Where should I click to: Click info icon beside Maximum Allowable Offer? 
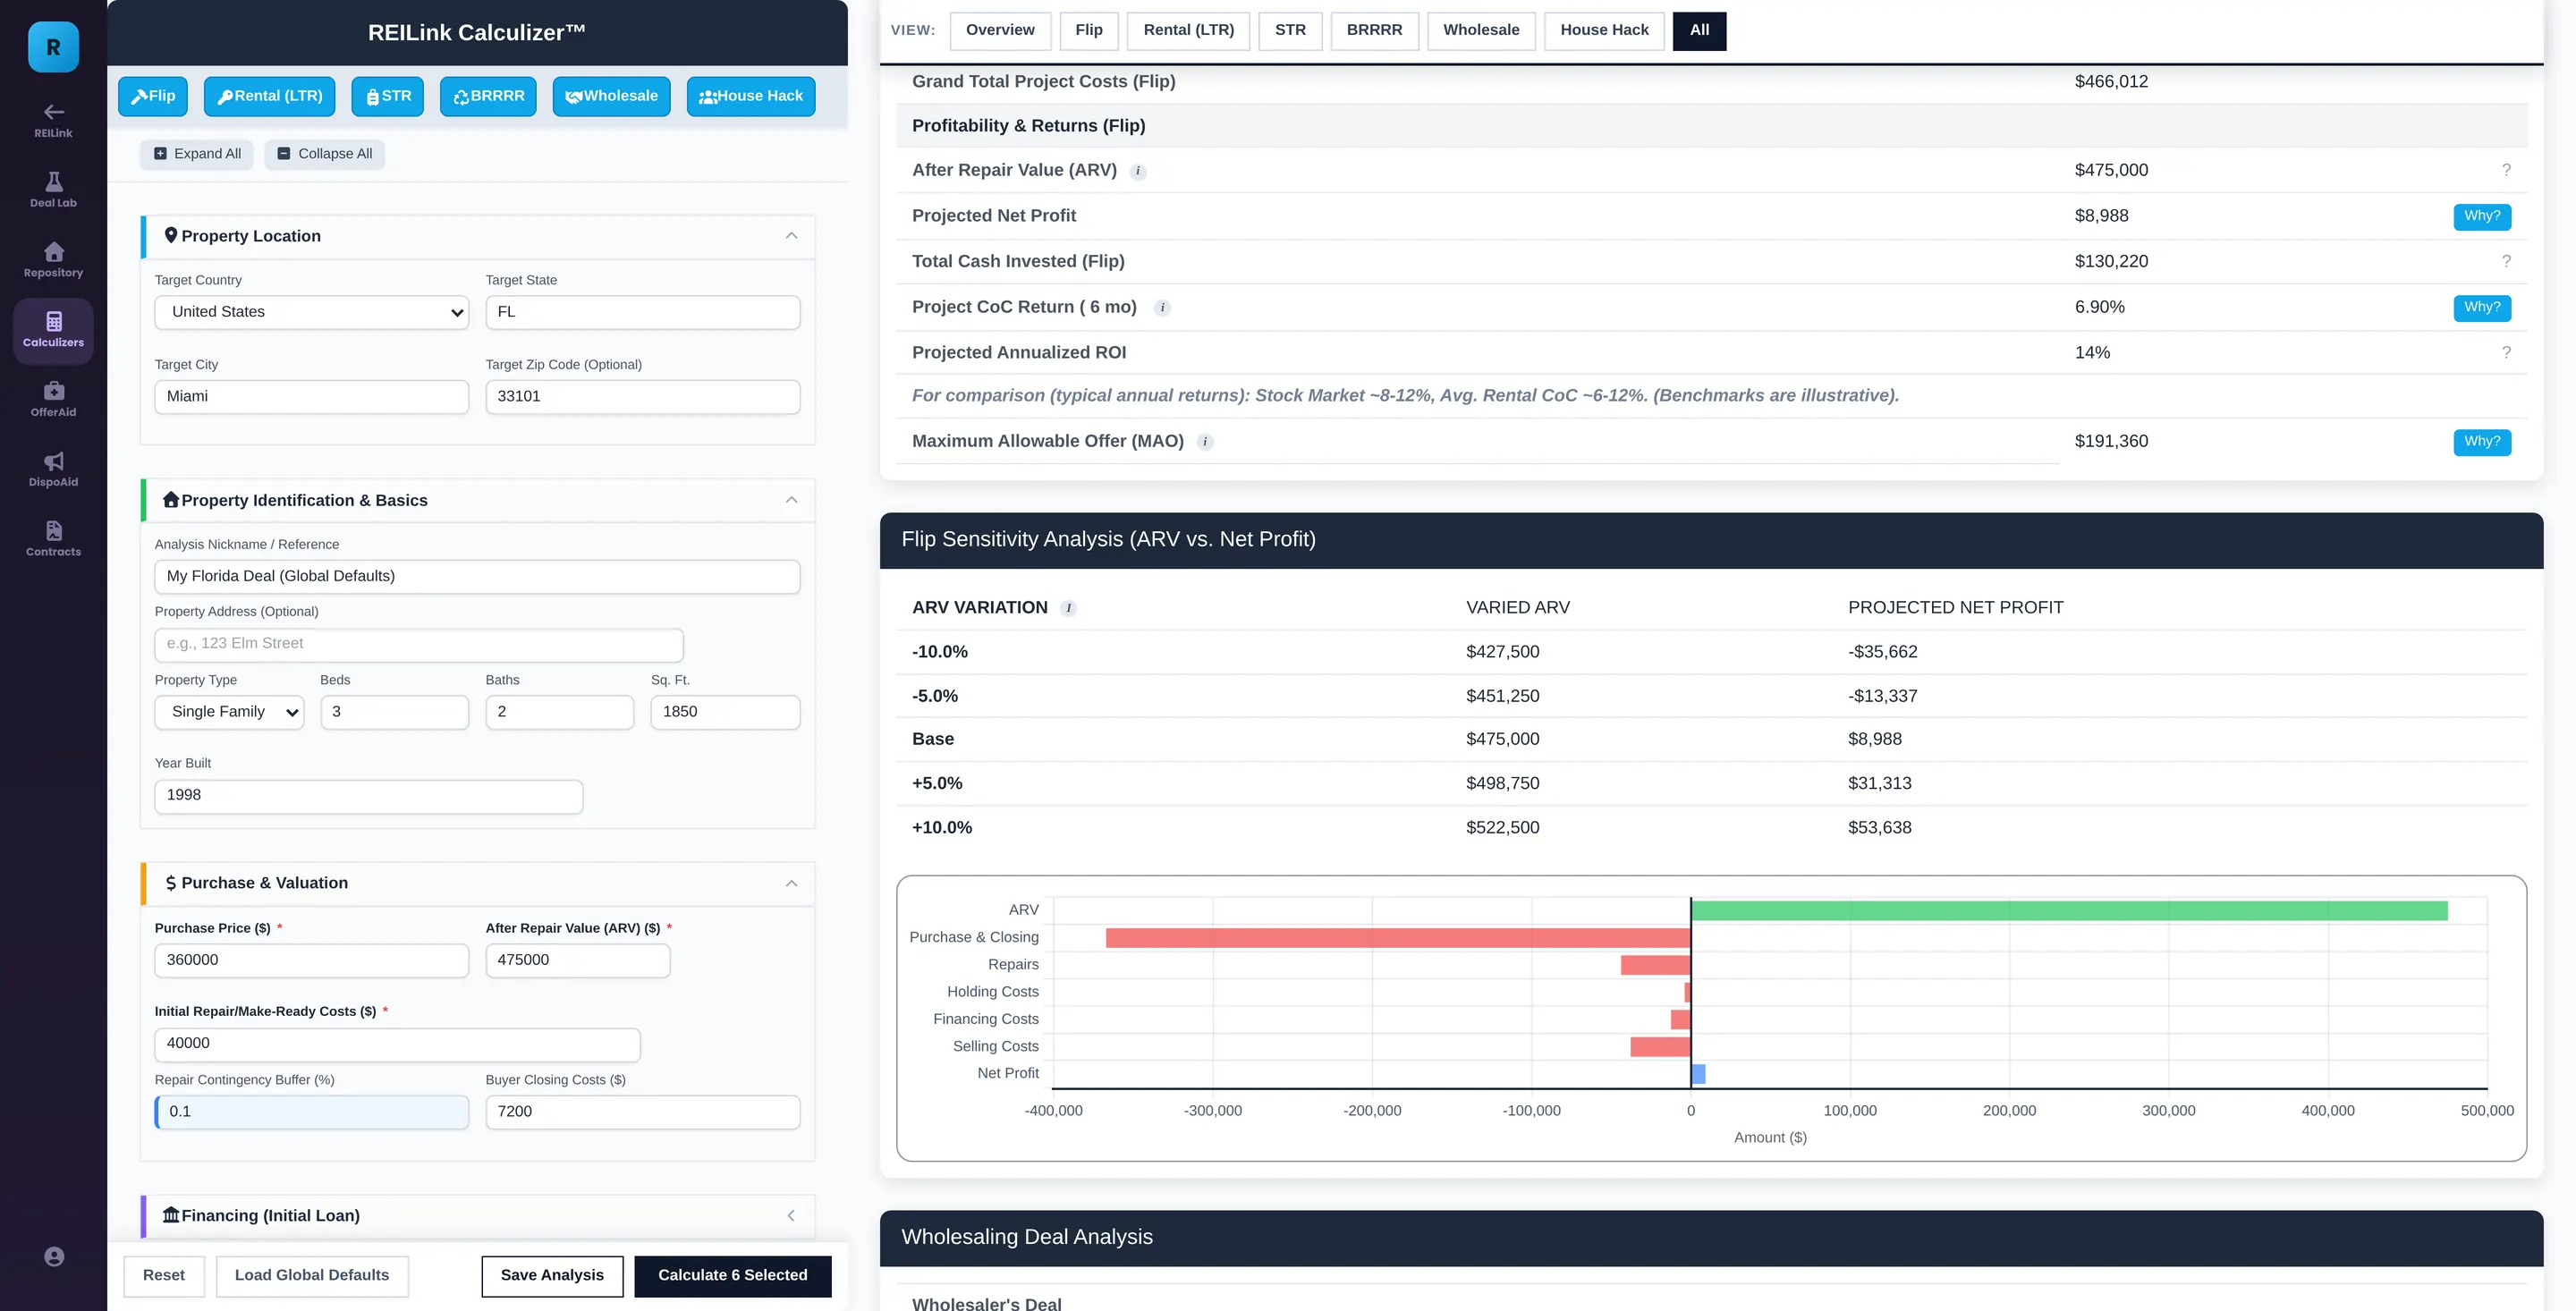pos(1205,442)
